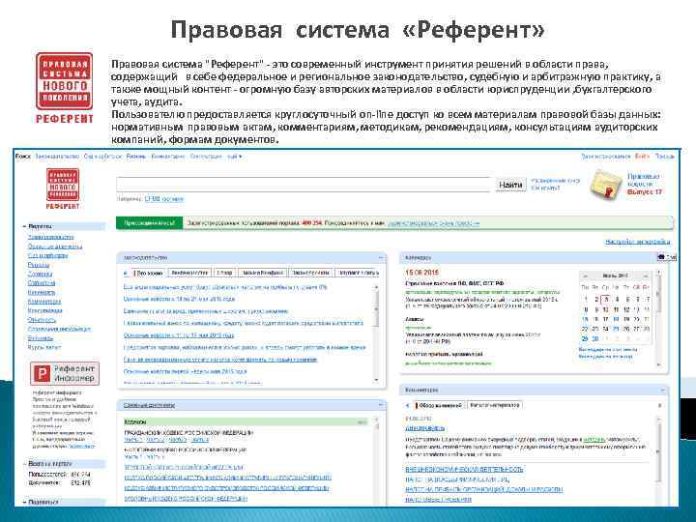696x522 pixels.
Task: Collapse the Законодательство widget with its minus button
Action: (381, 257)
